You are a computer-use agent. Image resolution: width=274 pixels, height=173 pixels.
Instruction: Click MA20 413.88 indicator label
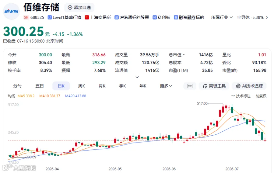pos(76,96)
